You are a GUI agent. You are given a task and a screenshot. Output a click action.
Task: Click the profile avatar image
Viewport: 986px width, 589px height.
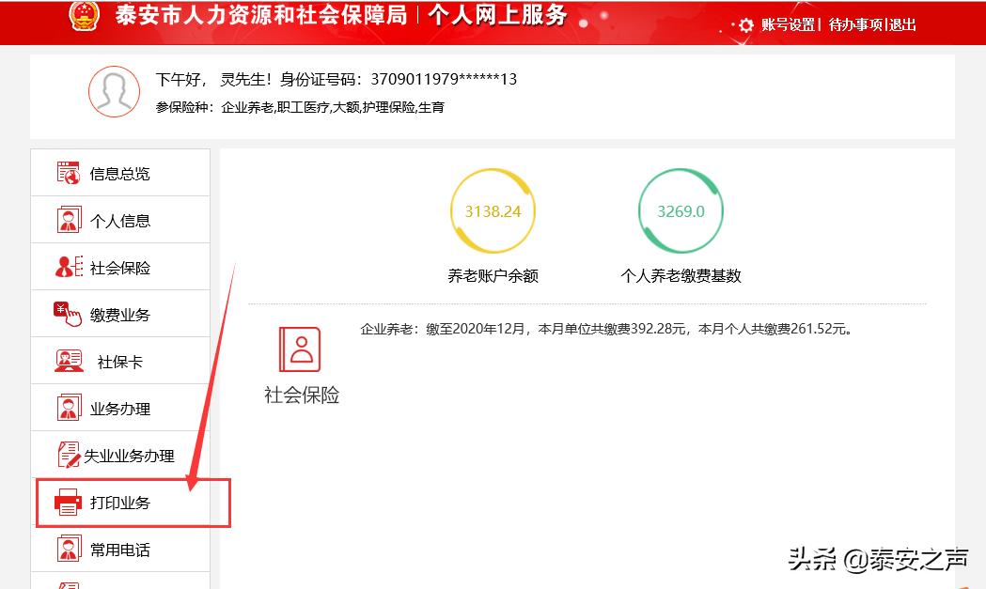[114, 92]
